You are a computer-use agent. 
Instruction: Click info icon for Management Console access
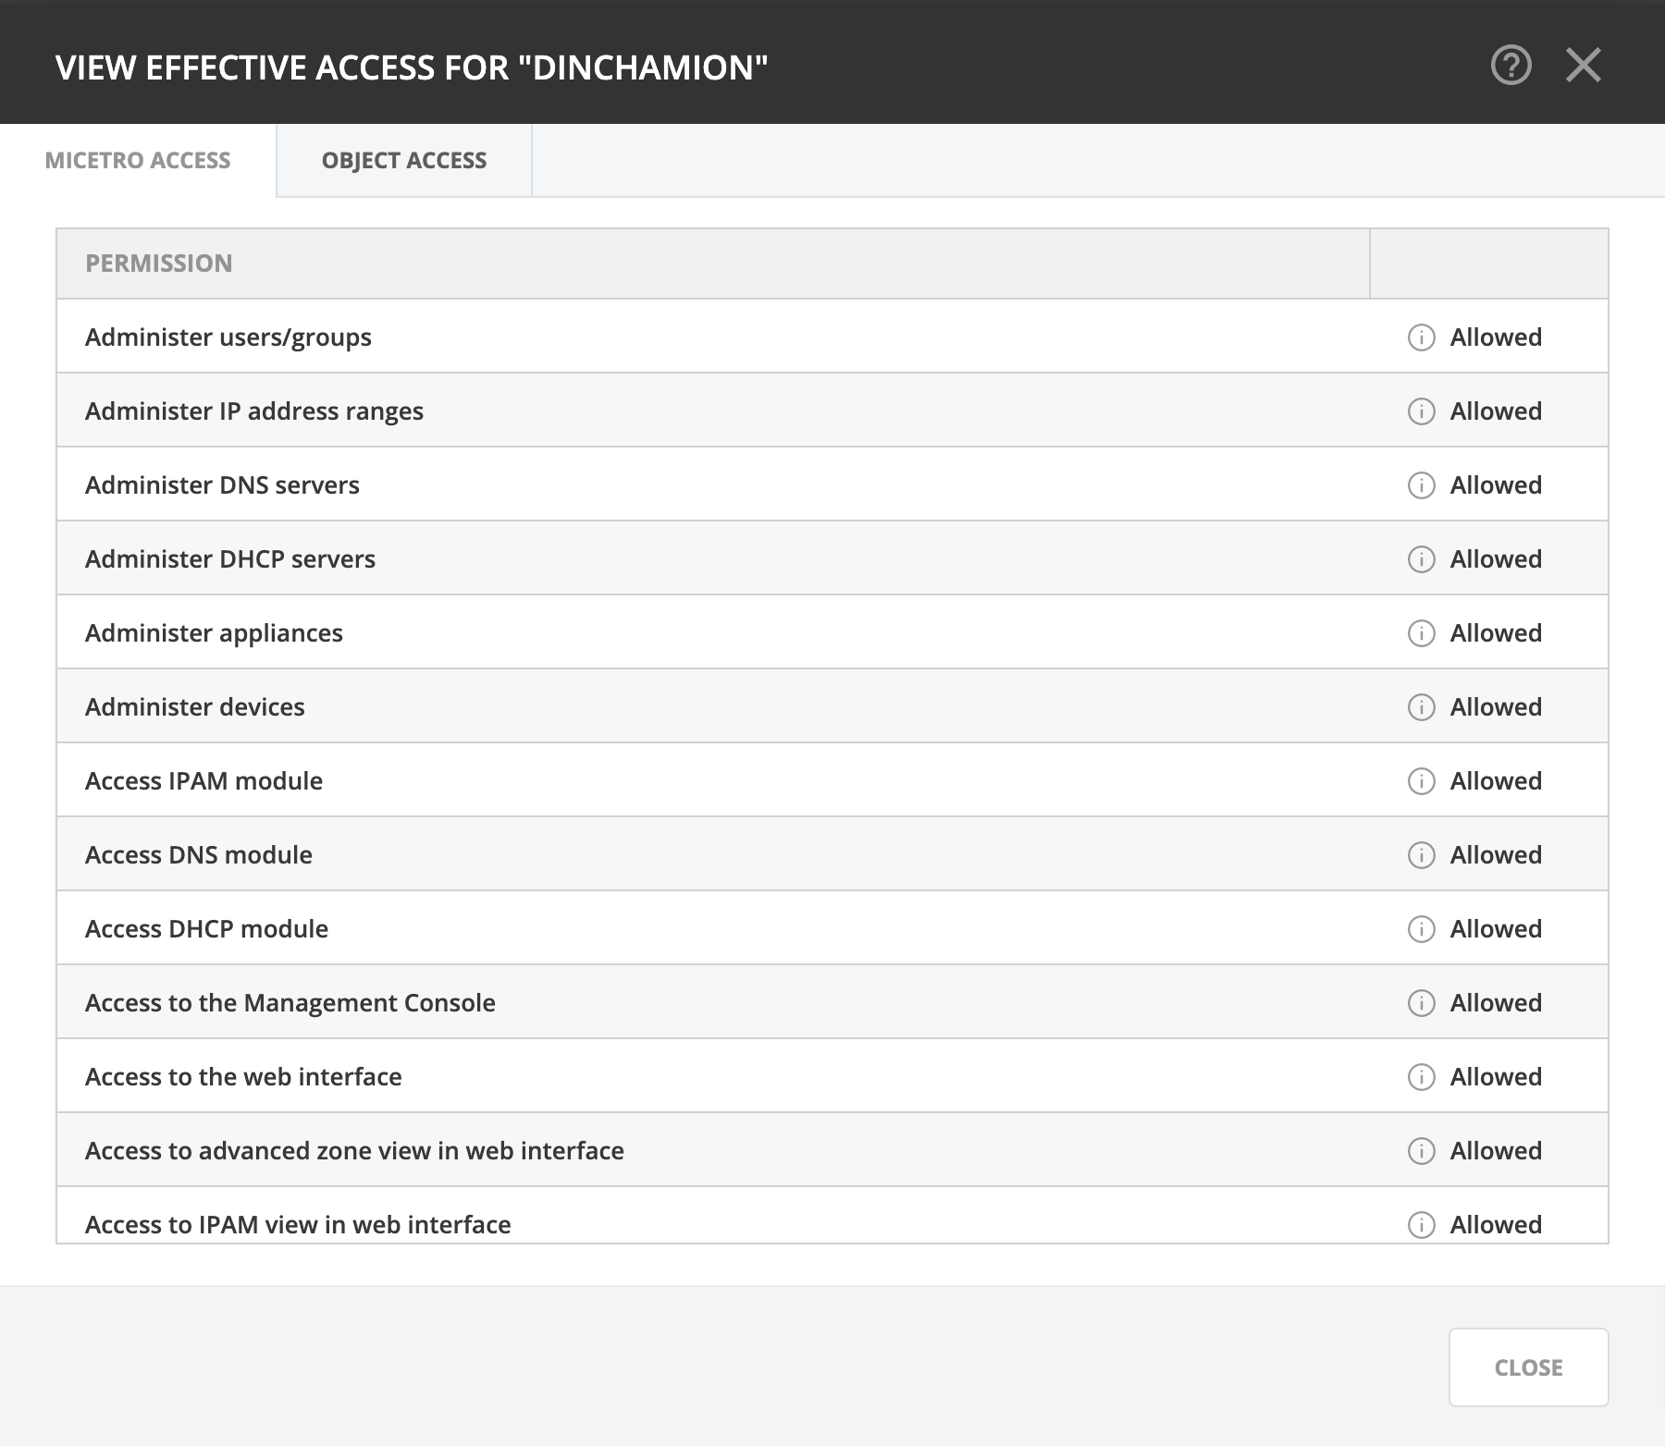pos(1421,1003)
